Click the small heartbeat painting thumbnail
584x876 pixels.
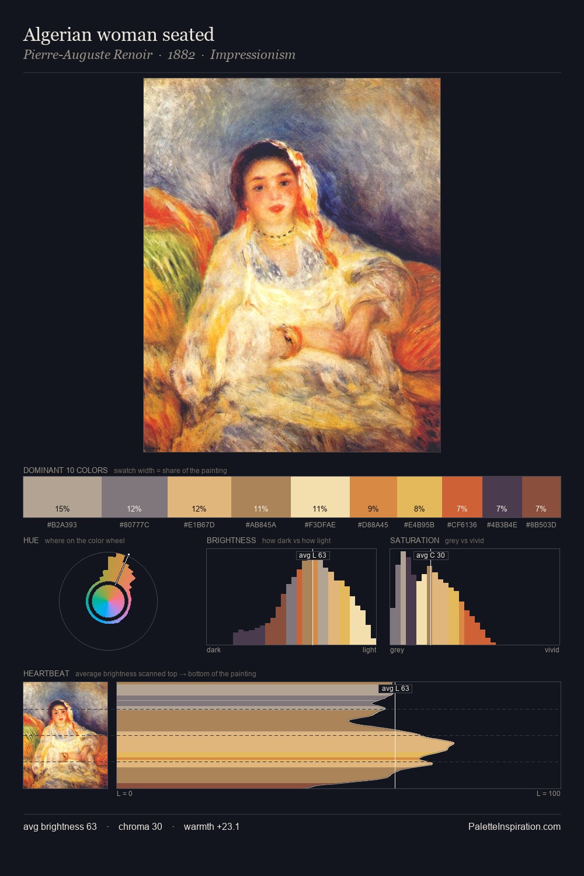click(x=65, y=735)
